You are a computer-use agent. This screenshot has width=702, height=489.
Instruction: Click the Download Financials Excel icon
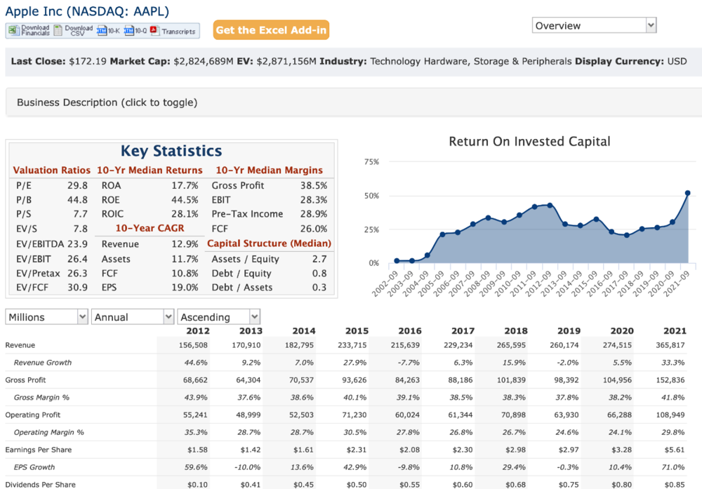[x=14, y=30]
